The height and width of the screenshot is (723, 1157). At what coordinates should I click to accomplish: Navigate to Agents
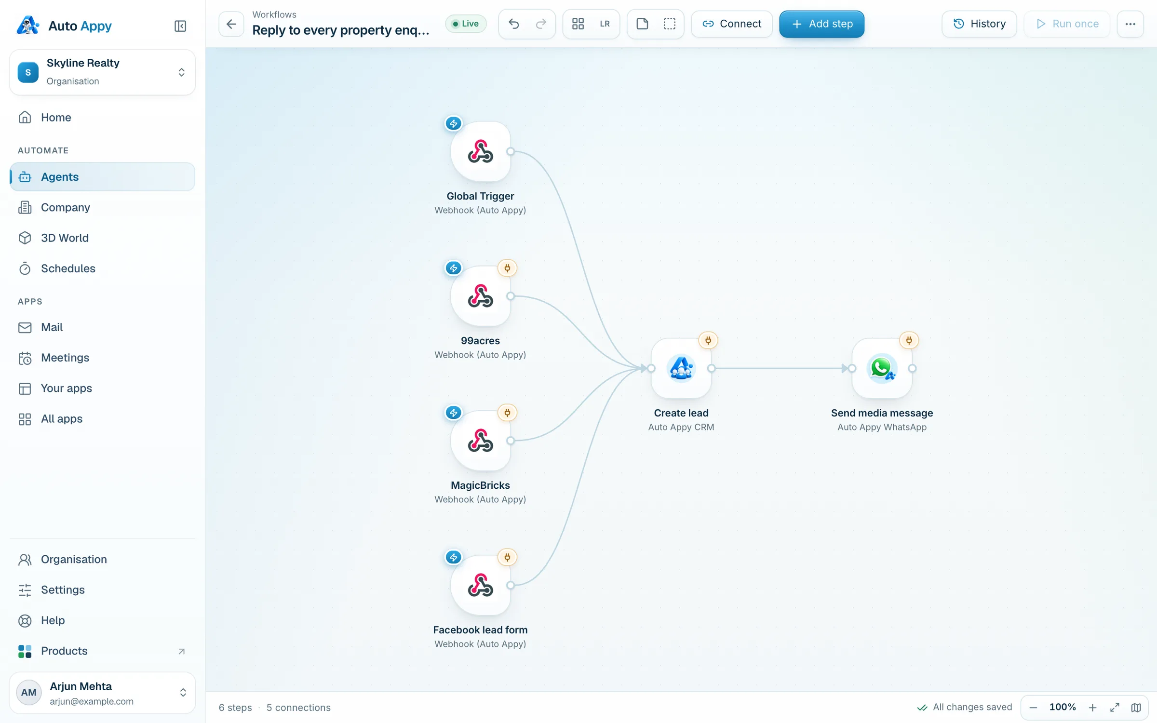[x=102, y=176]
